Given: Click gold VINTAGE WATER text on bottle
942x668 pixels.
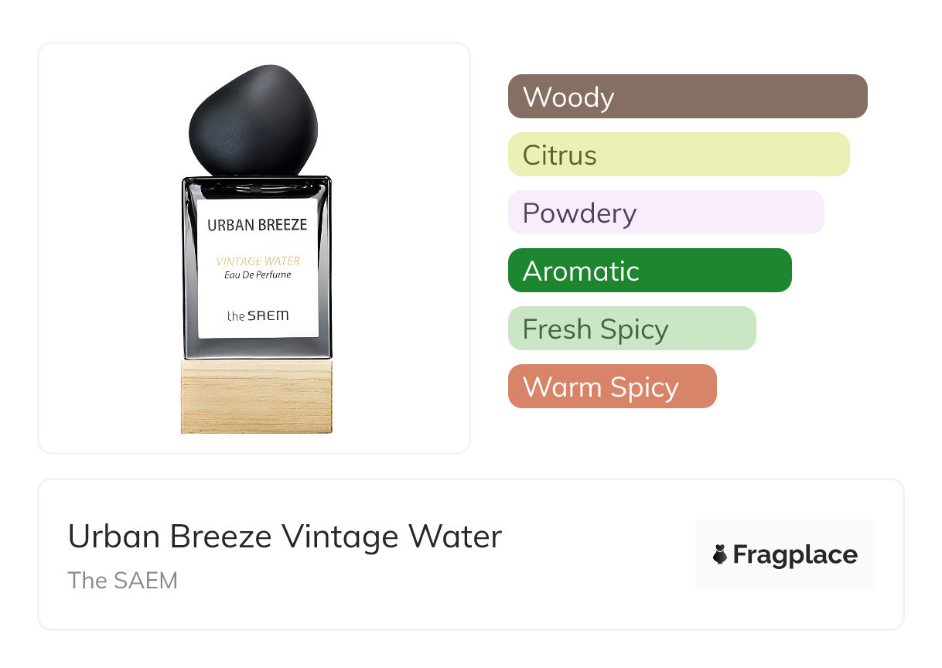Looking at the screenshot, I should pyautogui.click(x=258, y=261).
